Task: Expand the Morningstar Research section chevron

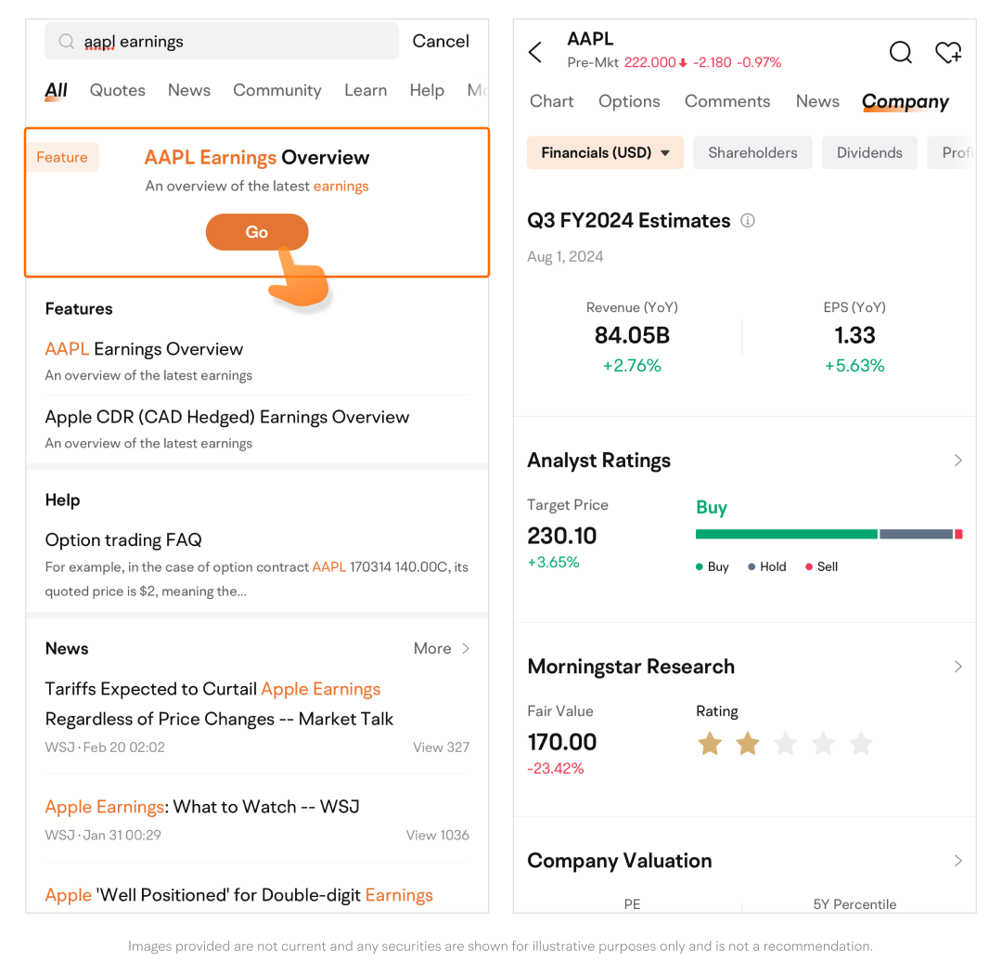Action: tap(957, 667)
